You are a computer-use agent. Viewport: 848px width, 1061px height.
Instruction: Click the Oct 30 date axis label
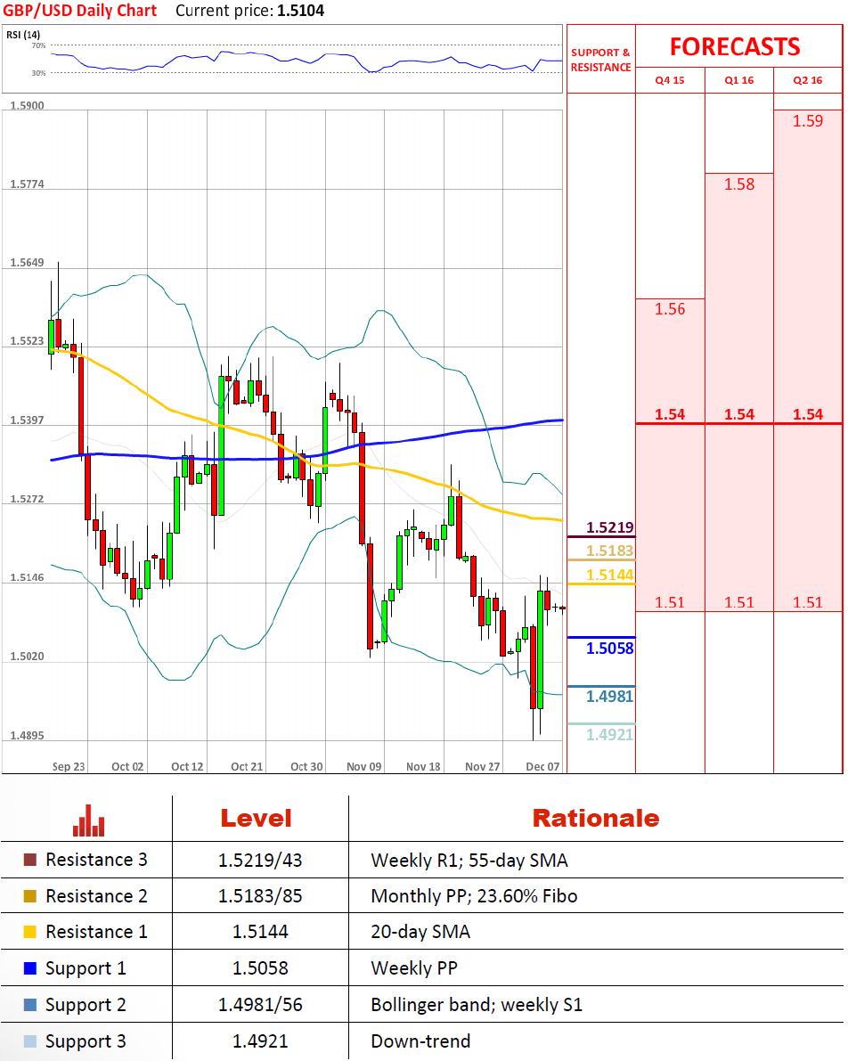[306, 767]
